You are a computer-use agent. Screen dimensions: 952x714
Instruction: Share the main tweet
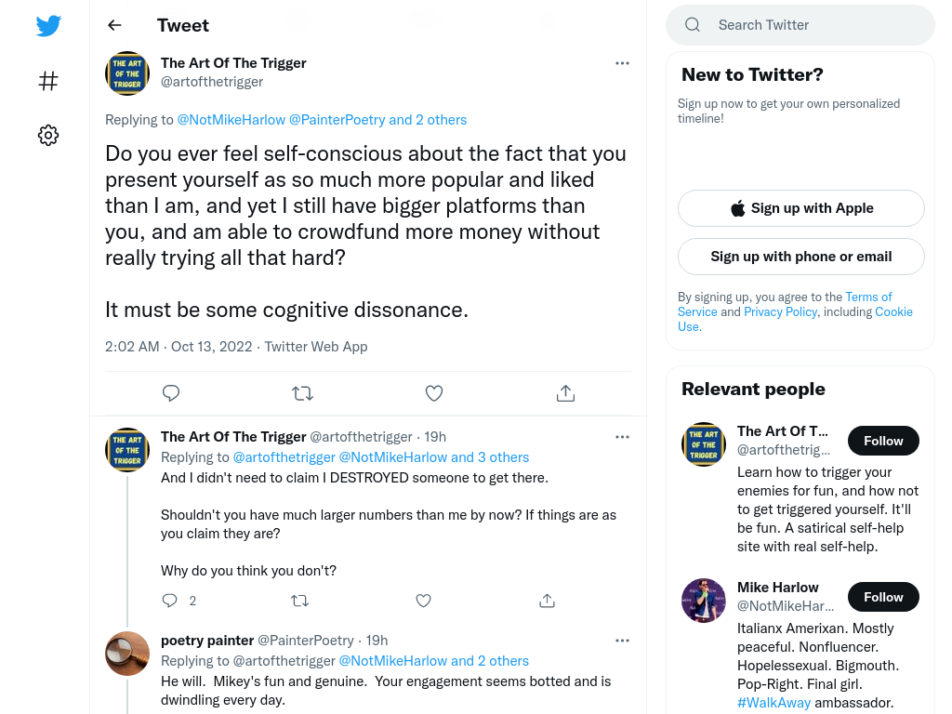(565, 393)
